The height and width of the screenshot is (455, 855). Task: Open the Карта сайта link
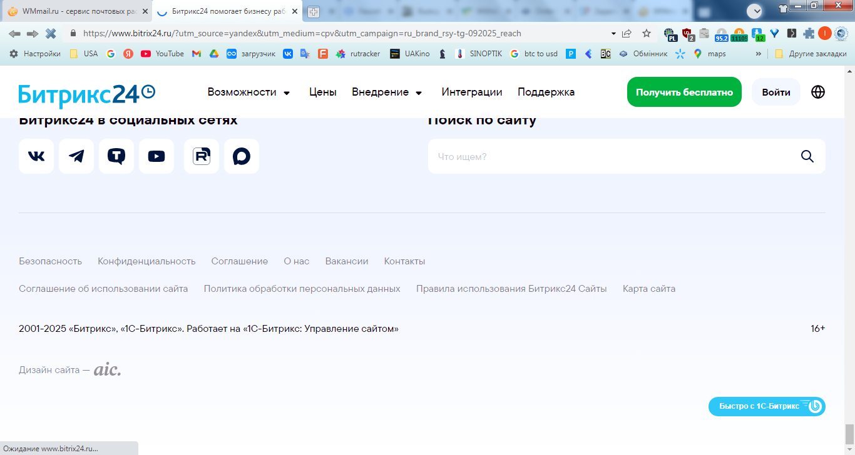click(649, 289)
